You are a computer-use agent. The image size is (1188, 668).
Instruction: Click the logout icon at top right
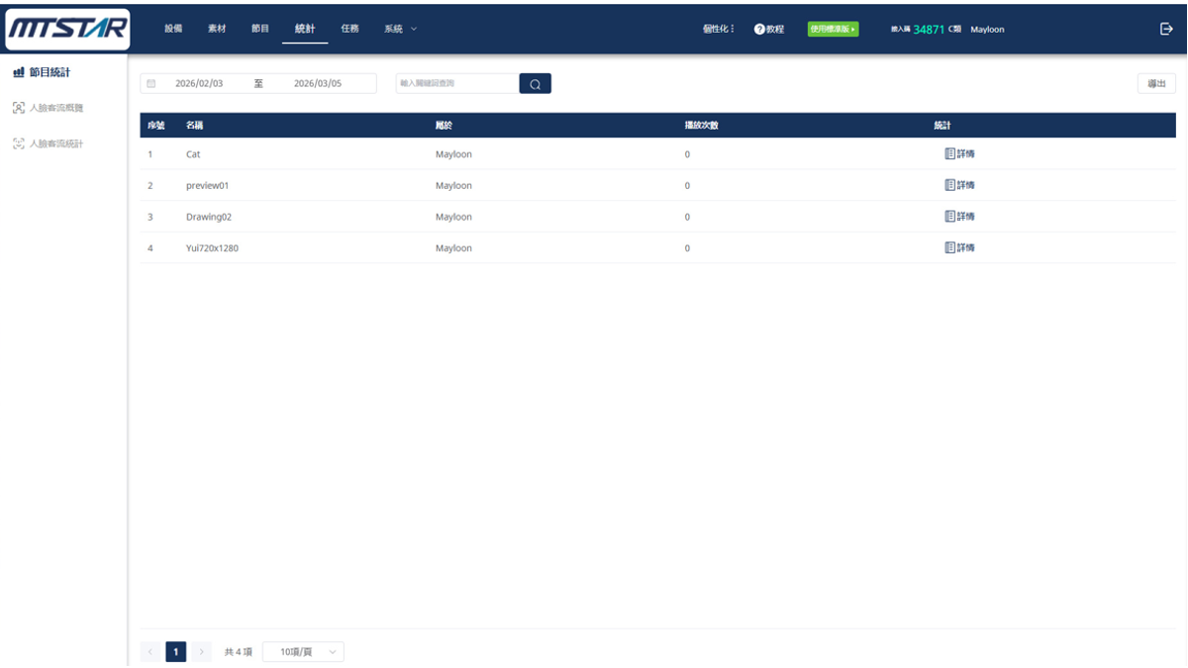pos(1165,29)
